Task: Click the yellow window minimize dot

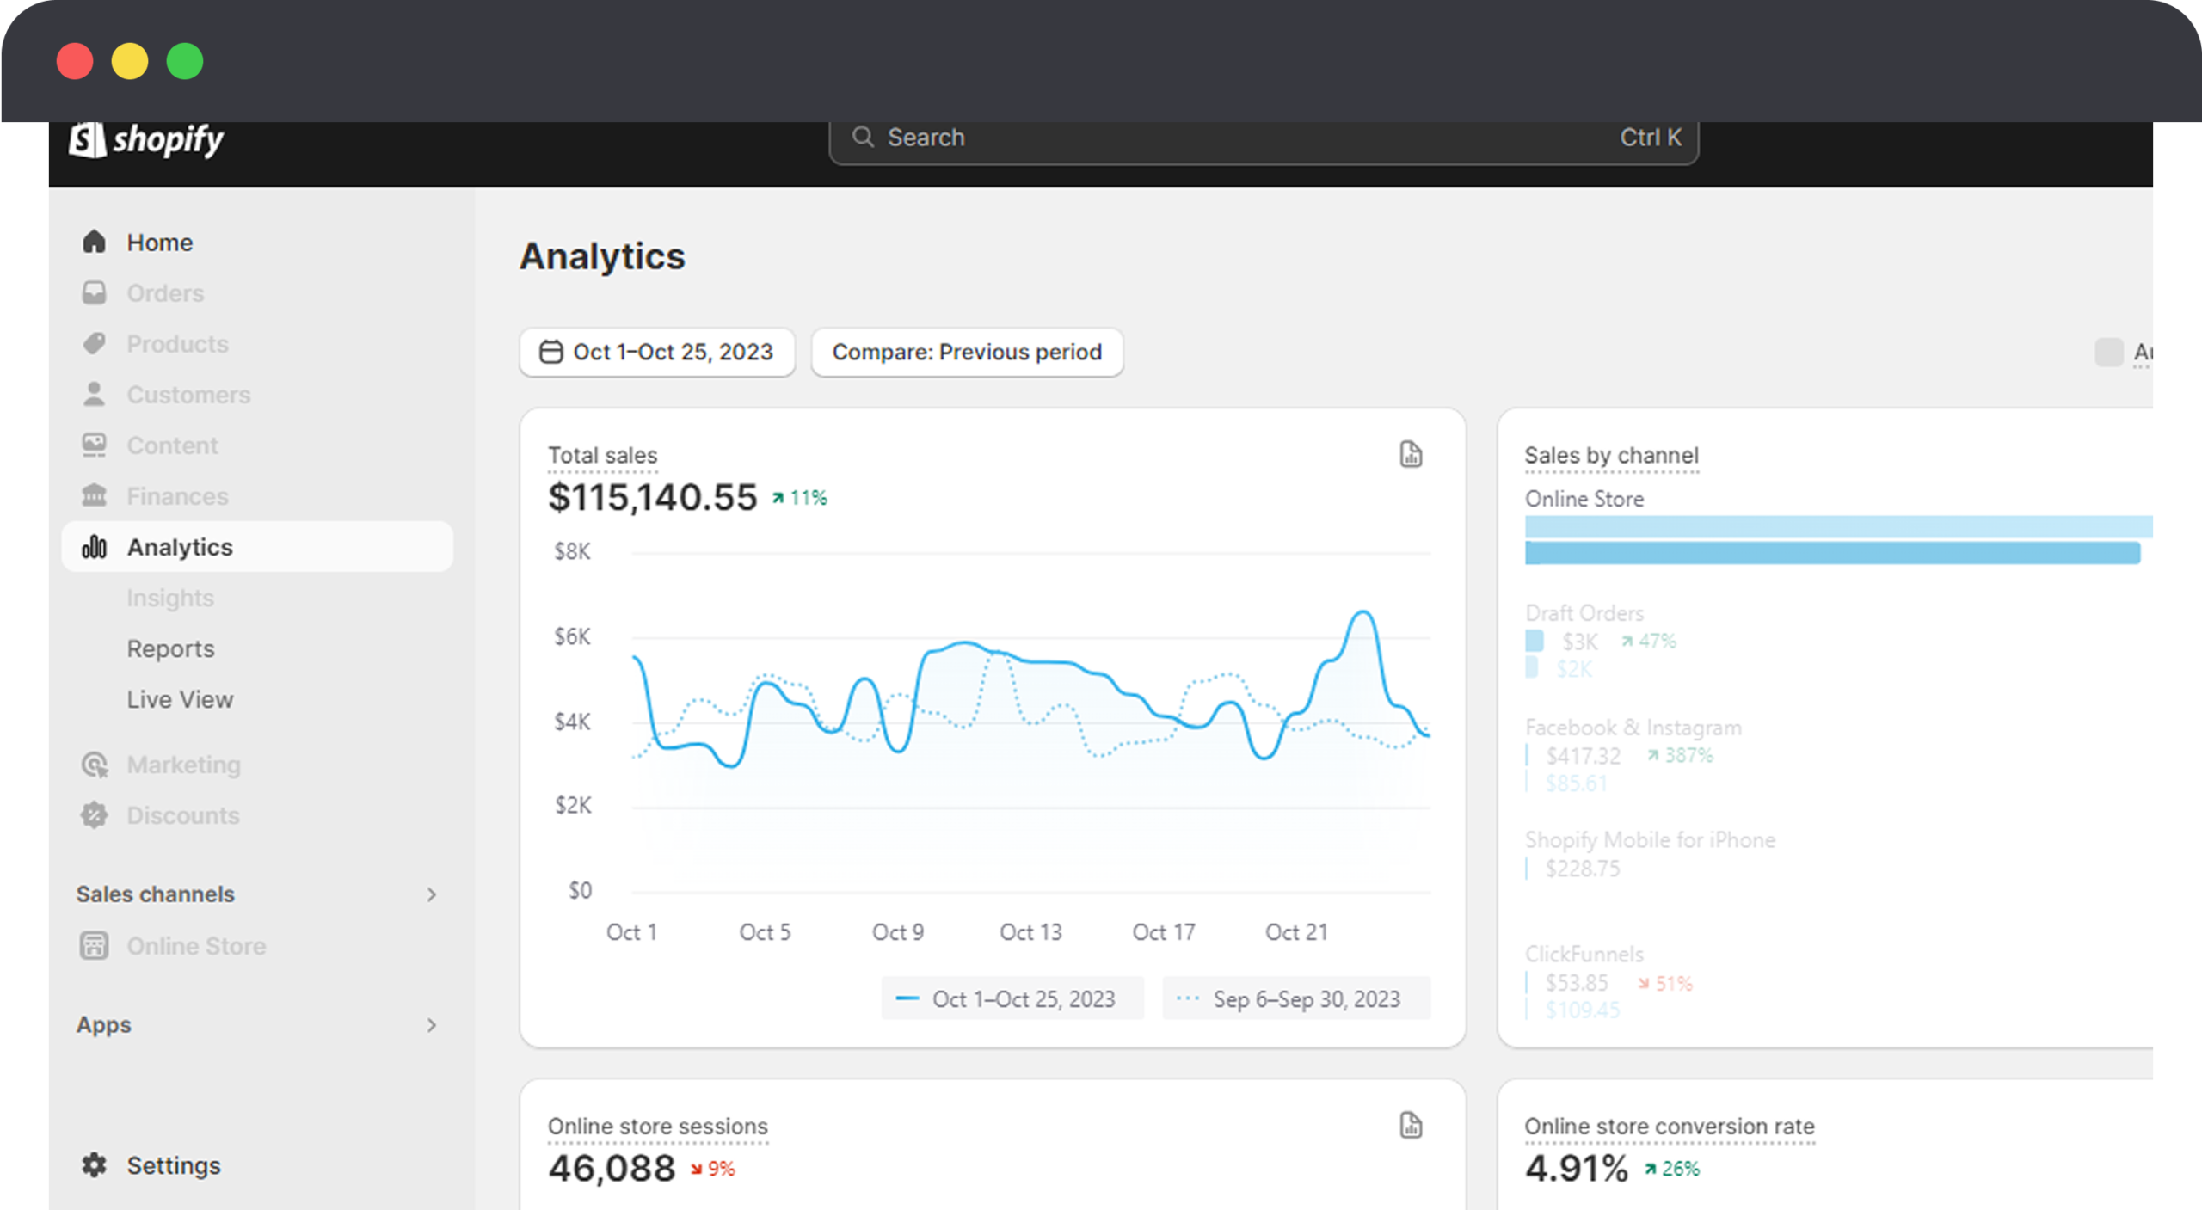Action: pyautogui.click(x=130, y=61)
